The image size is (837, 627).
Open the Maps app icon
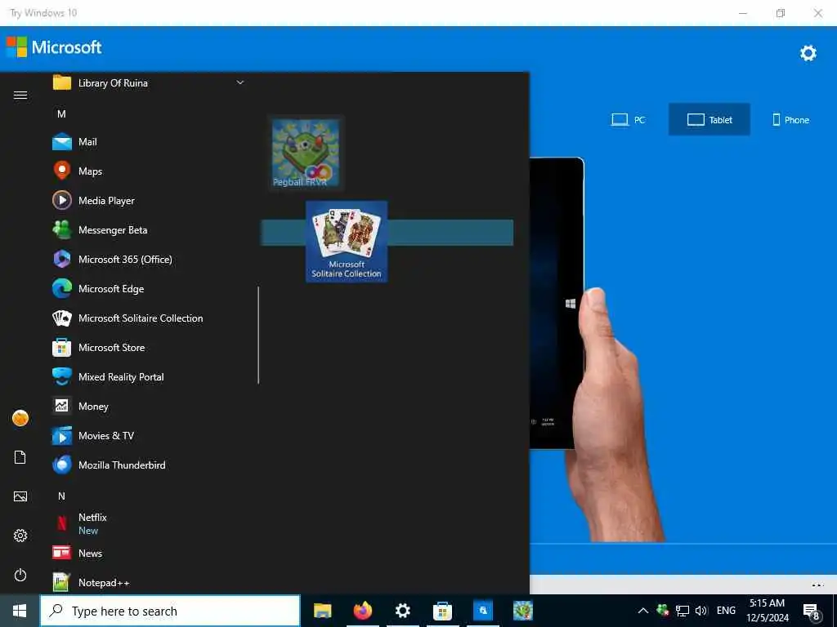(62, 171)
